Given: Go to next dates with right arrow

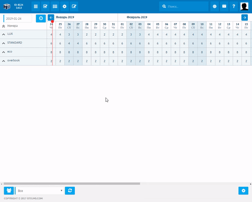Looking at the screenshot, I should click(244, 17).
